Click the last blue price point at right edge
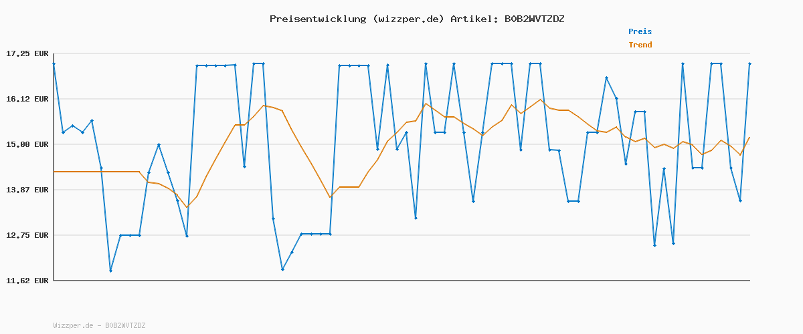The image size is (803, 334). (749, 64)
